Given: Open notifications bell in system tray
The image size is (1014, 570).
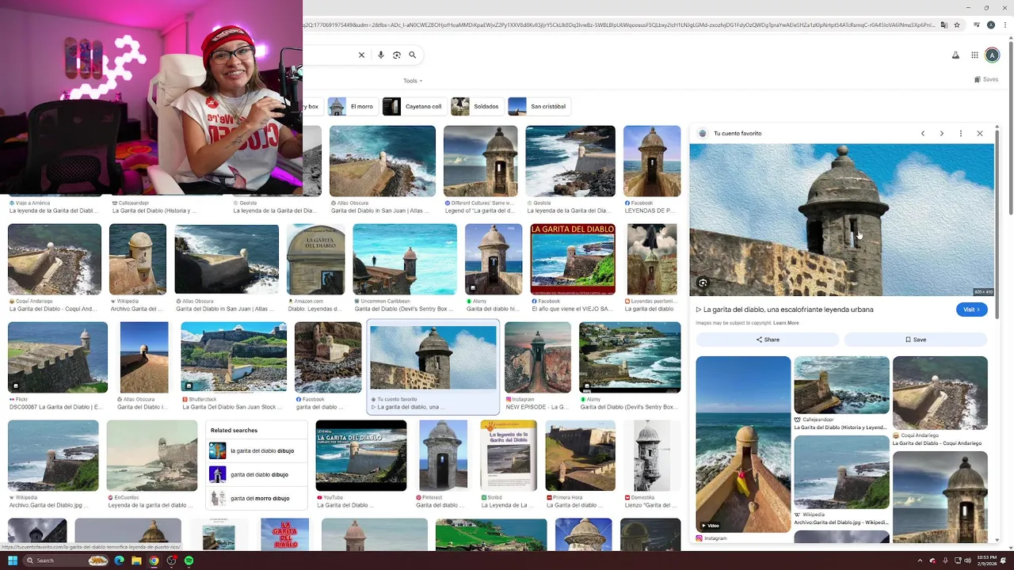Looking at the screenshot, I should tap(1004, 560).
